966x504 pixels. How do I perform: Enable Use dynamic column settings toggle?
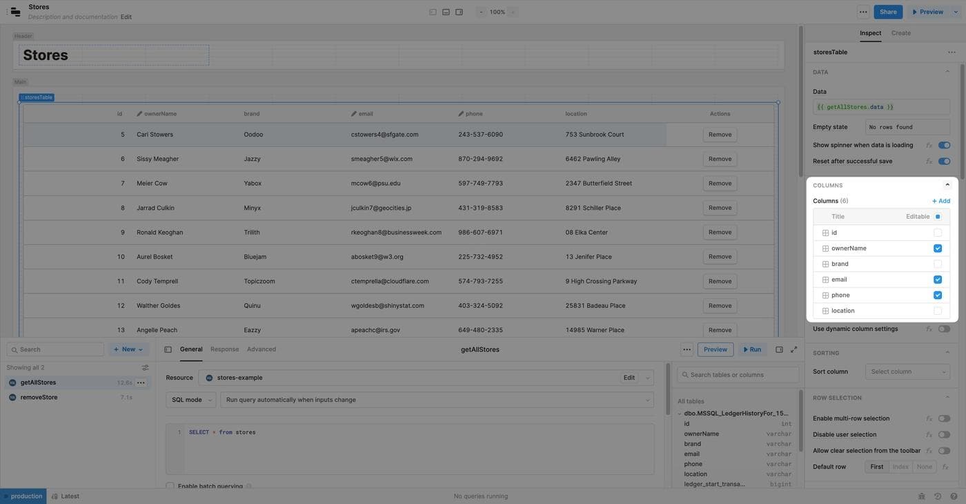pyautogui.click(x=943, y=329)
